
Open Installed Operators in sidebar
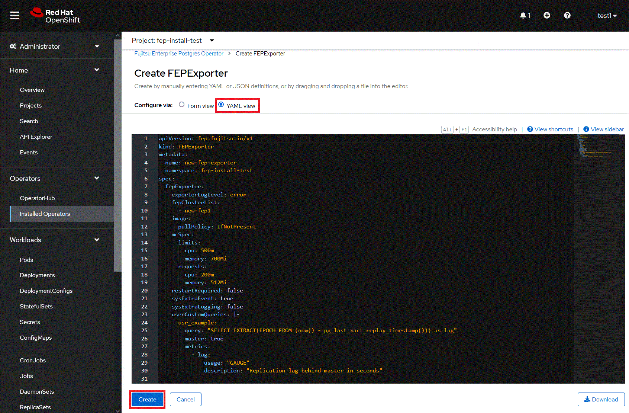click(45, 214)
